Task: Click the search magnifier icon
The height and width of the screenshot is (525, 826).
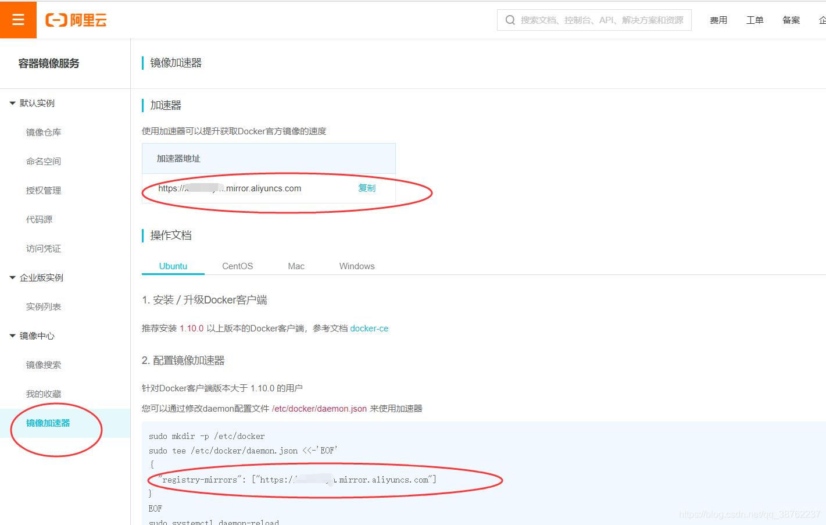Action: tap(510, 20)
